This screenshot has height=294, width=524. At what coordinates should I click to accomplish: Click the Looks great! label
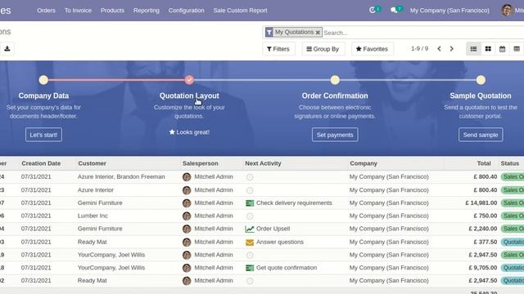point(189,132)
